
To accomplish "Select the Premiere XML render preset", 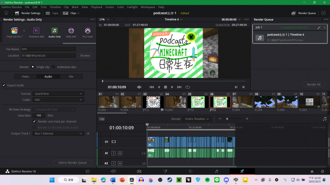I will (37, 32).
